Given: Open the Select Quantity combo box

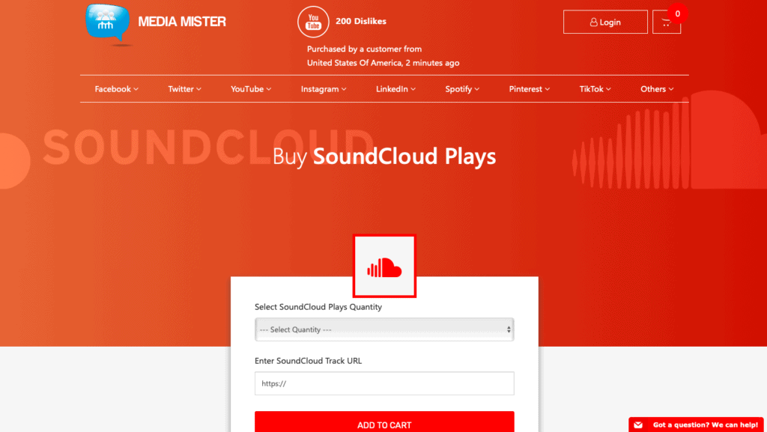Looking at the screenshot, I should coord(384,329).
